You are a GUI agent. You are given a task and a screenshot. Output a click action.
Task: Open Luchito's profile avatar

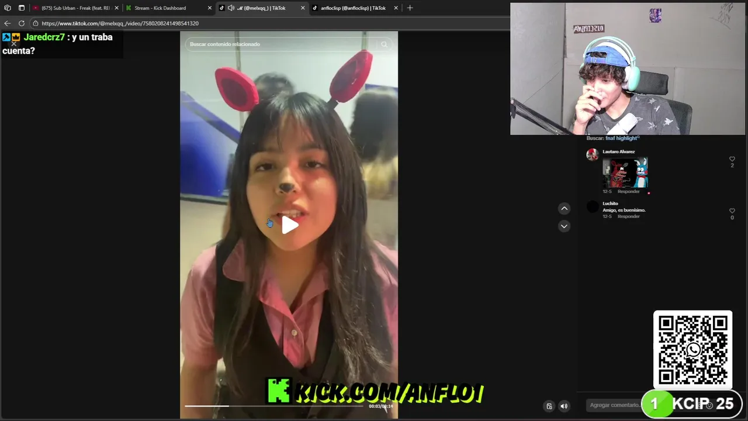click(593, 206)
